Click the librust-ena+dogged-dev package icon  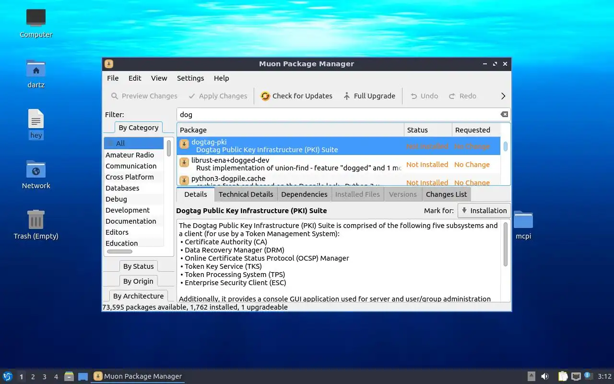(x=184, y=163)
